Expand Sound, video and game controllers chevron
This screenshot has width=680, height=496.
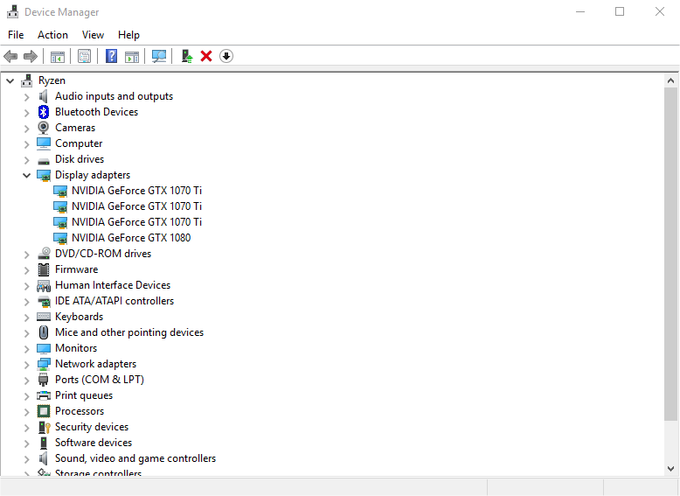pyautogui.click(x=27, y=458)
